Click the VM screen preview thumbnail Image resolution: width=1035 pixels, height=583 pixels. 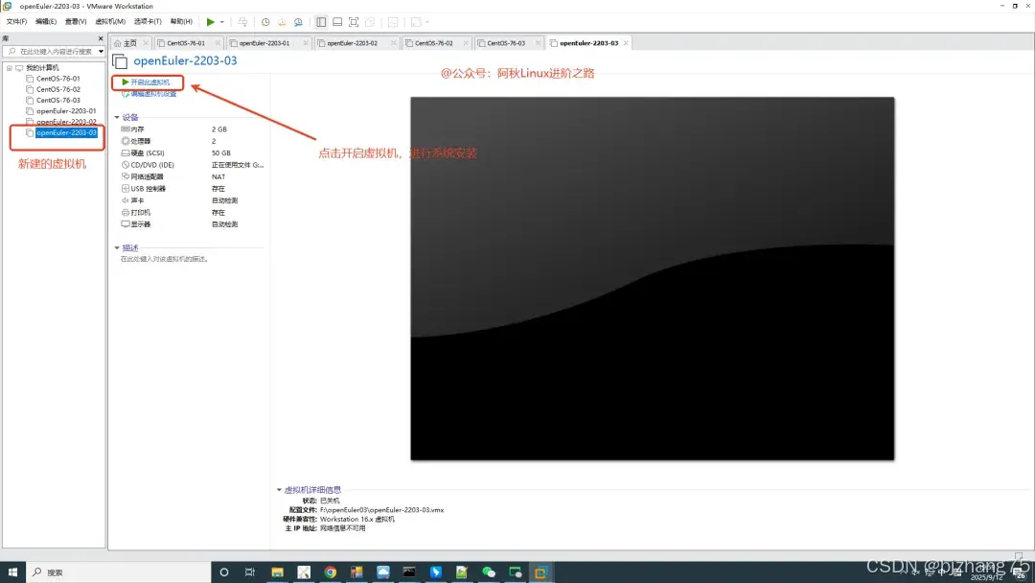[653, 279]
